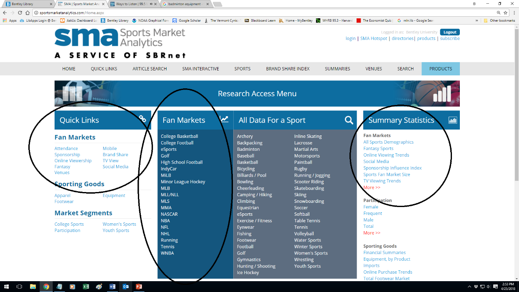Image resolution: width=519 pixels, height=292 pixels.
Task: Click the bar chart icon in Summary Statistics header
Action: click(x=453, y=120)
